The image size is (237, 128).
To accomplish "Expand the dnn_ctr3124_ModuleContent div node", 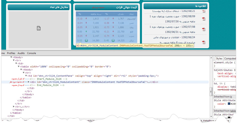I will pyautogui.click(x=28, y=82).
